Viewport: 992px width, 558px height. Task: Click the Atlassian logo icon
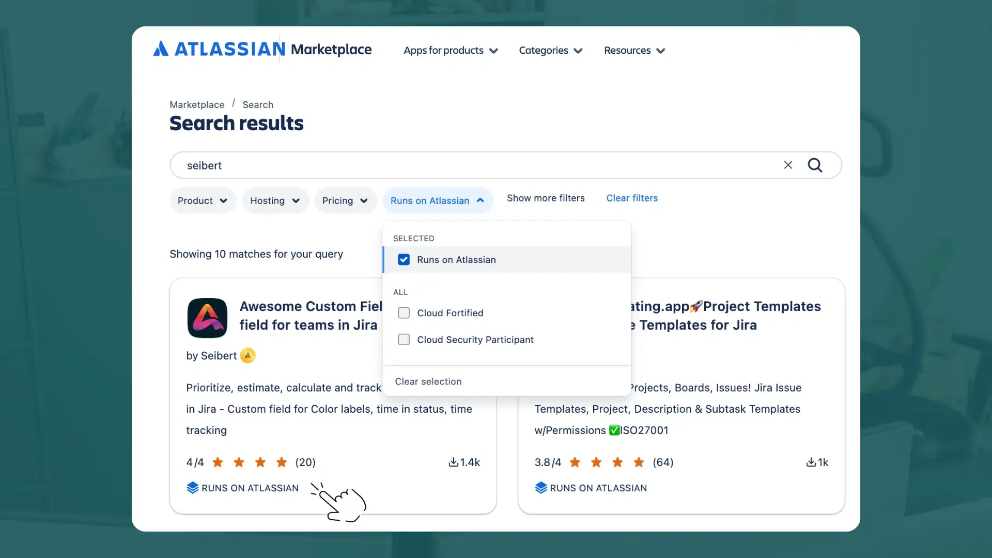pyautogui.click(x=161, y=49)
